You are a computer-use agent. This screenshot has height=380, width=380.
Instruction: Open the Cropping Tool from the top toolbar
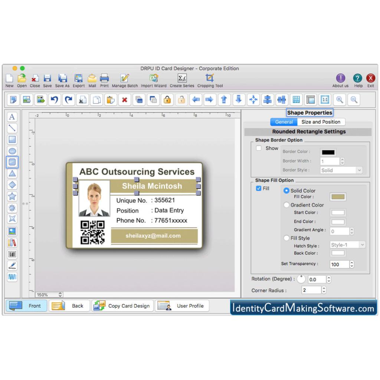coord(210,79)
